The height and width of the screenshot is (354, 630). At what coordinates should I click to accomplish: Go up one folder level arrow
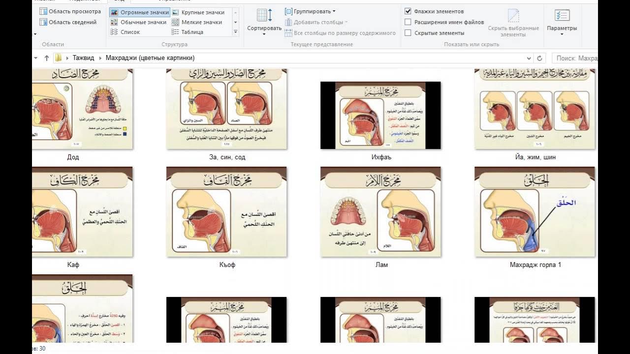[47, 58]
